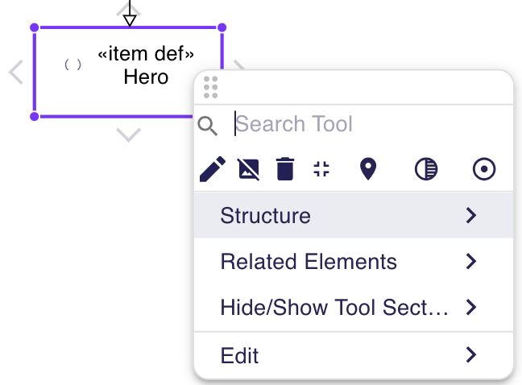Click the half-shaded circle fade icon
The image size is (522, 385).
(x=426, y=169)
